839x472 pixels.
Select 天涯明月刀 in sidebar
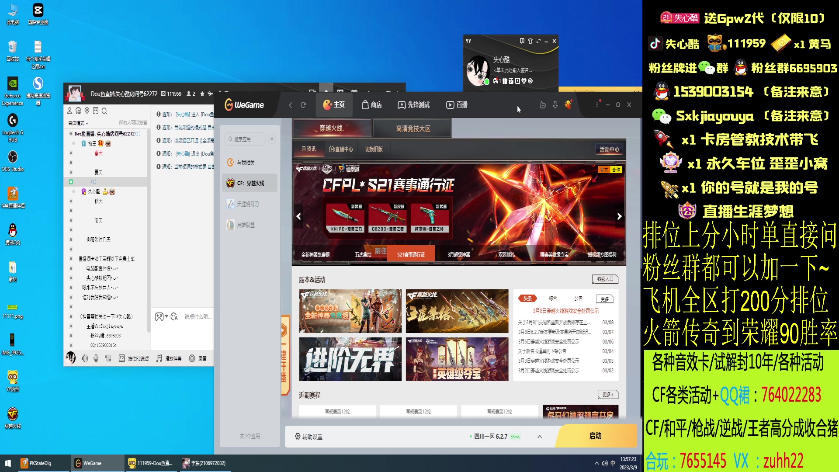250,204
